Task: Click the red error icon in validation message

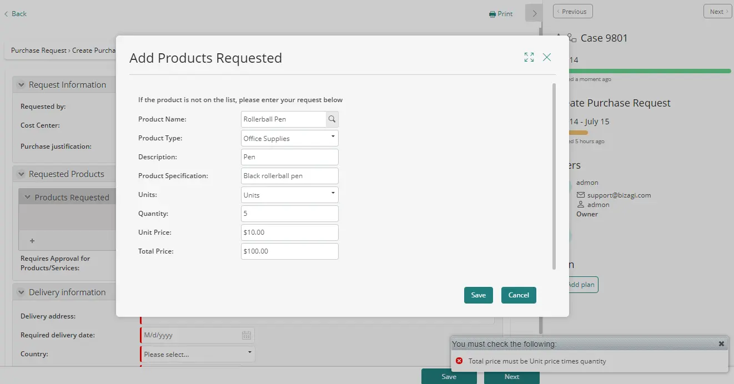Action: coord(459,361)
